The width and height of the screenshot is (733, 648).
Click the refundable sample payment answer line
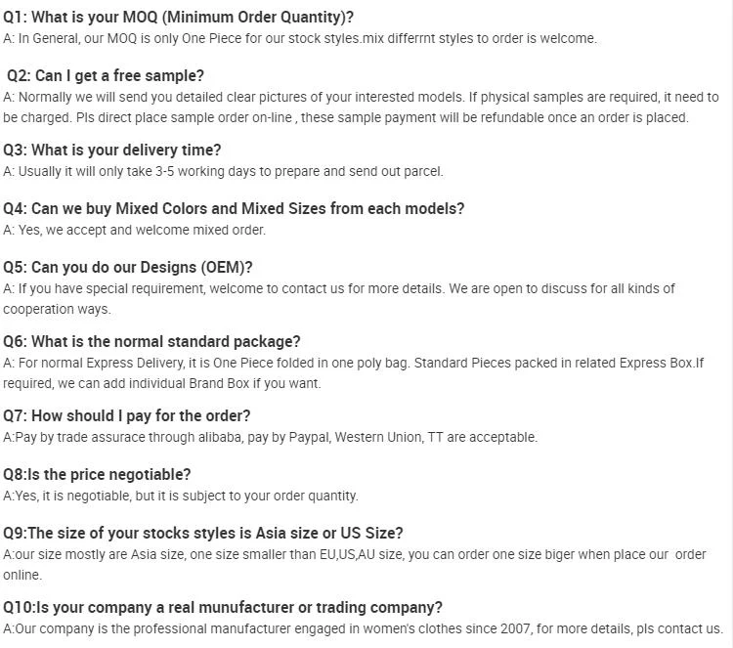(x=345, y=117)
